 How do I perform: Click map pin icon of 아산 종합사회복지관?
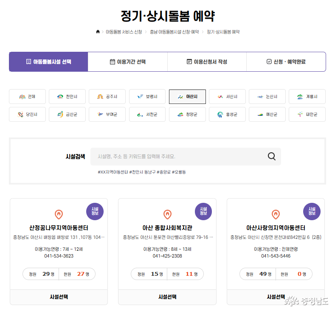pos(167,214)
